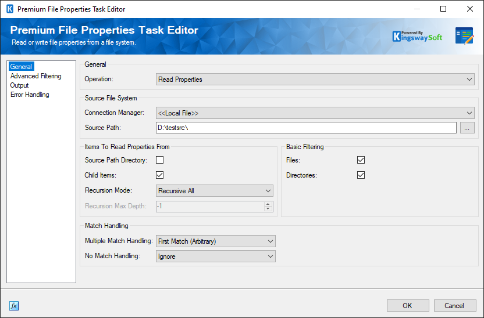The width and height of the screenshot is (484, 318).
Task: Click the Cancel button
Action: [x=454, y=306]
